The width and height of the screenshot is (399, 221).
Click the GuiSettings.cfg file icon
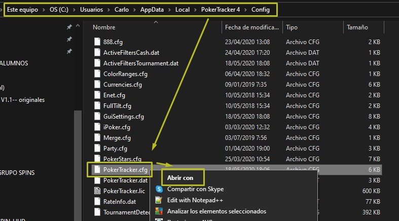(97, 117)
